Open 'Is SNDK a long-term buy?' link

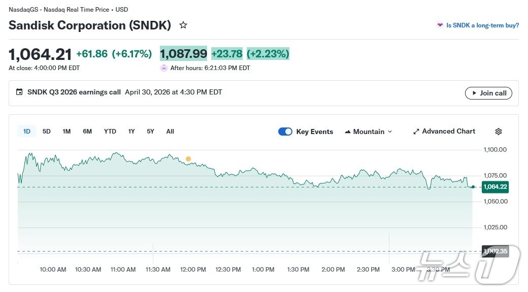[x=482, y=25]
